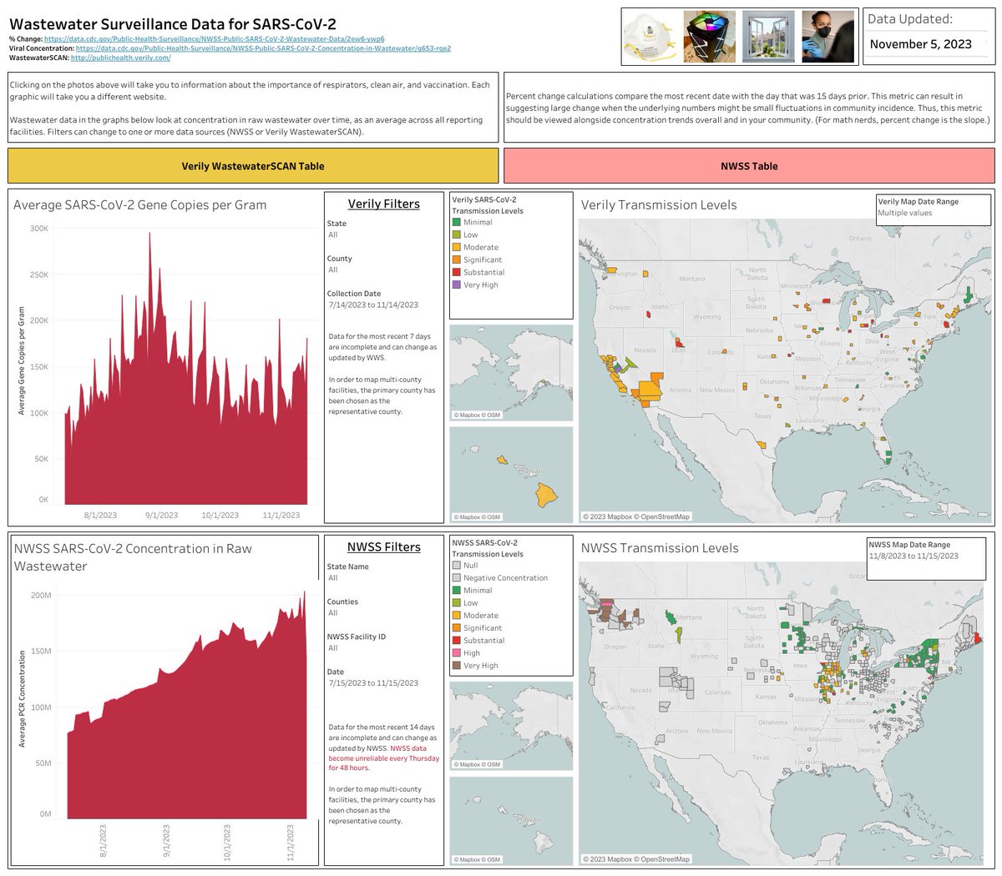Select NWSS legend Substantial swatch
This screenshot has width=1002, height=876.
[457, 640]
